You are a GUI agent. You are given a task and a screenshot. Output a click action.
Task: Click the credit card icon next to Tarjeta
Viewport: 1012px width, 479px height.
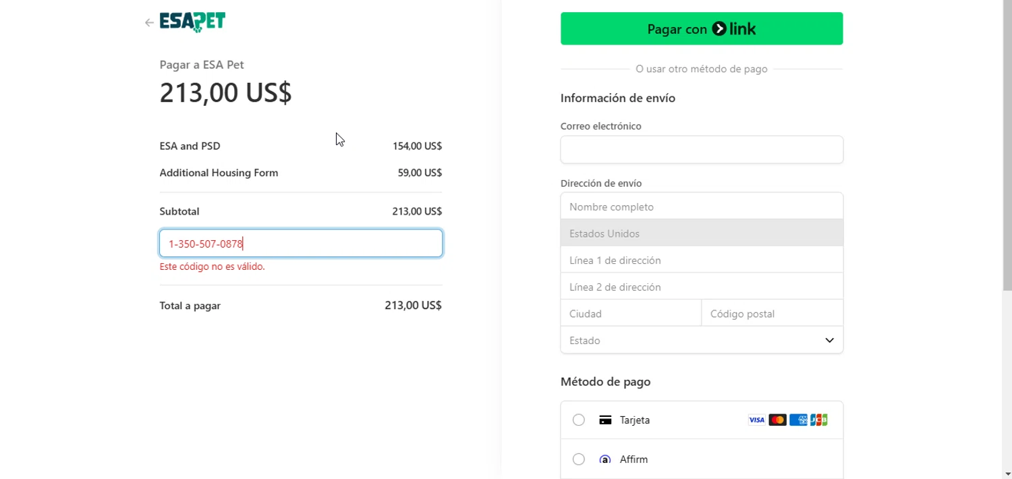pyautogui.click(x=605, y=420)
